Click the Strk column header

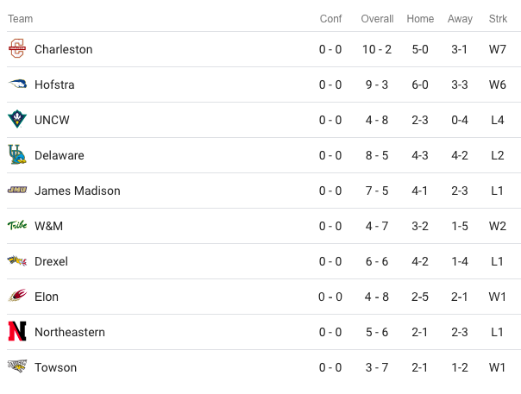click(498, 19)
